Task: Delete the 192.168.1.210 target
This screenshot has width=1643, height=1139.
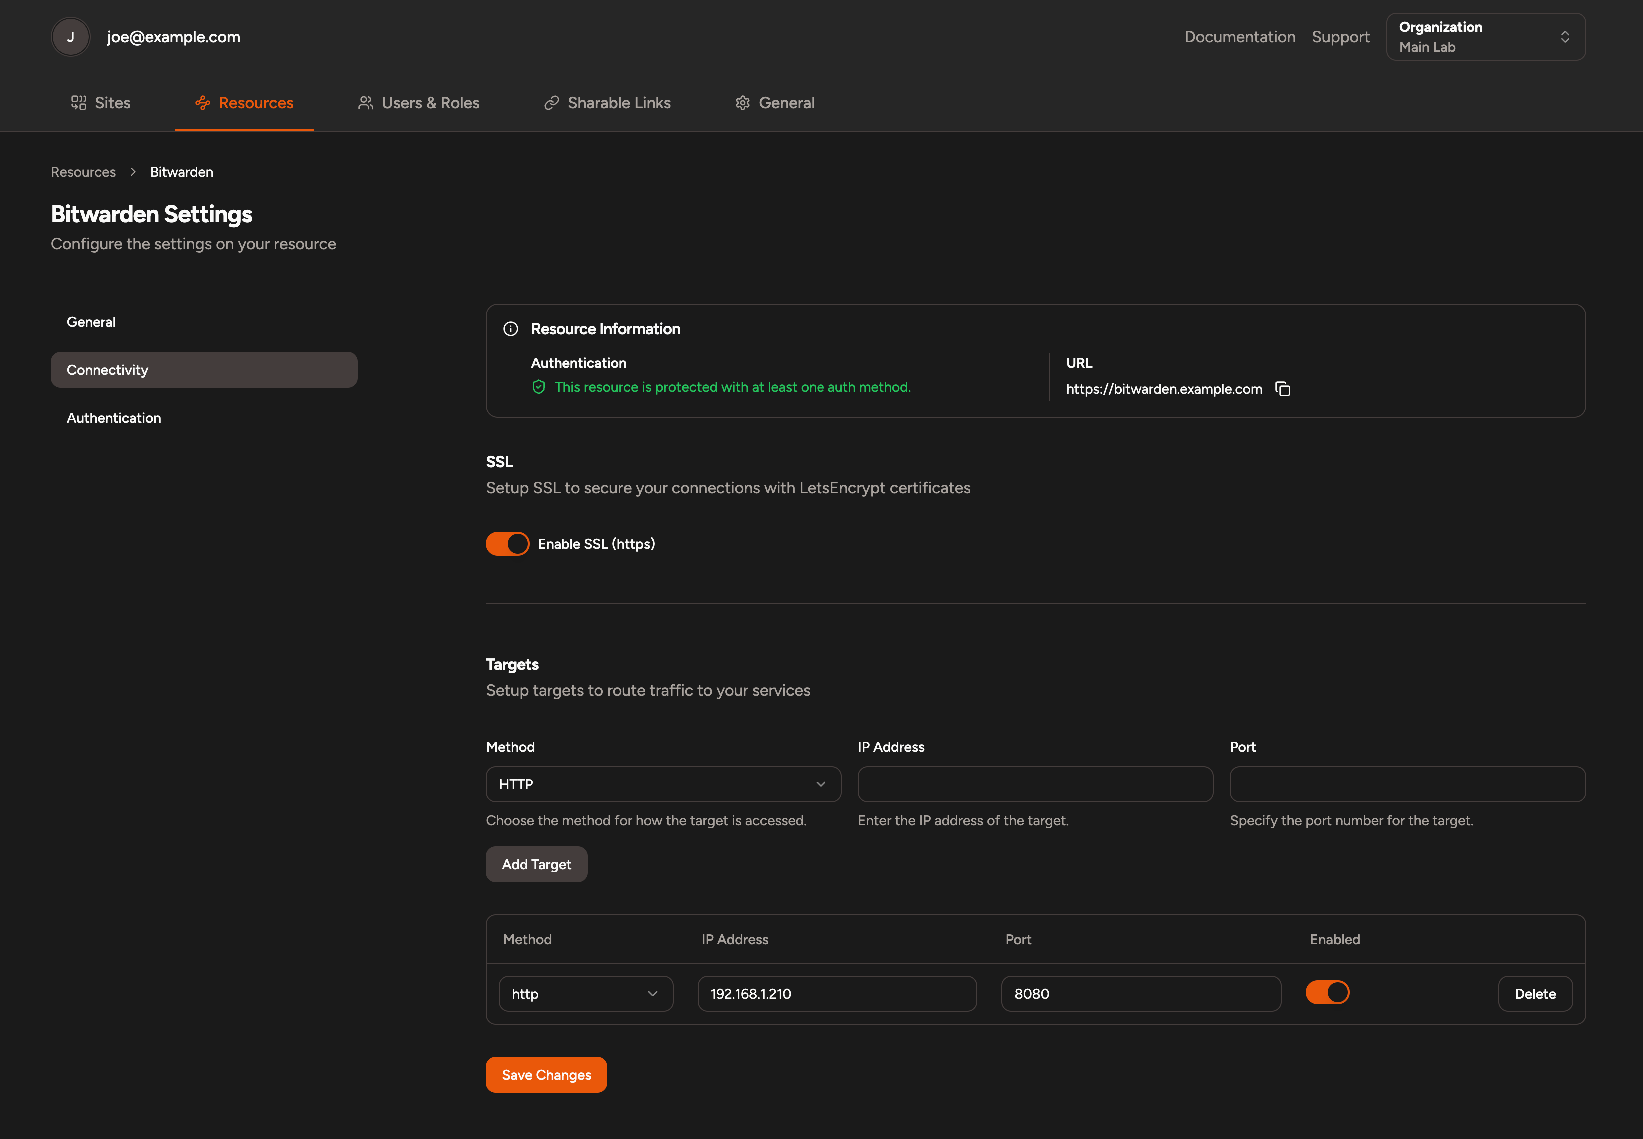Action: 1535,994
